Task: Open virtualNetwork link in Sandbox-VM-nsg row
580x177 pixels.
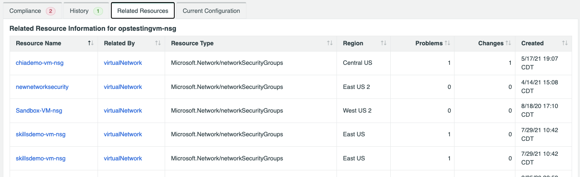Action: (x=123, y=111)
